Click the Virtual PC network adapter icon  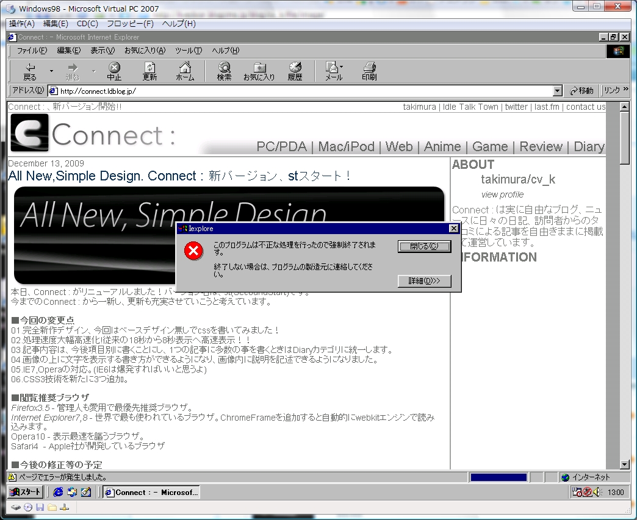(x=64, y=507)
